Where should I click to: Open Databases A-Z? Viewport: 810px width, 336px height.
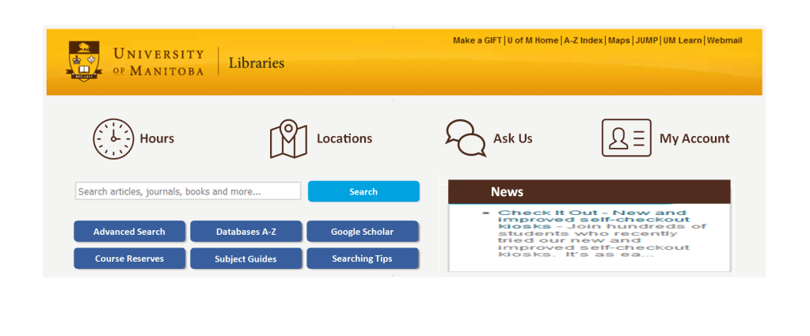coord(246,232)
